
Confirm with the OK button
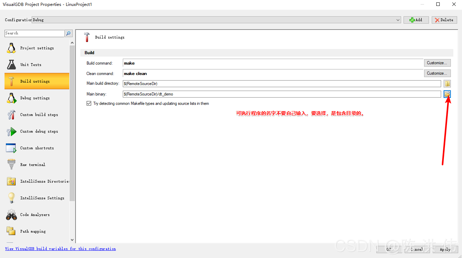(389, 249)
